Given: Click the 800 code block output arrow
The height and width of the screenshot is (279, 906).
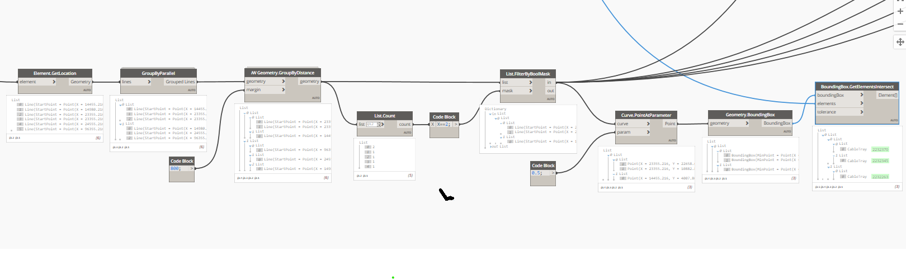Looking at the screenshot, I should pyautogui.click(x=192, y=168).
